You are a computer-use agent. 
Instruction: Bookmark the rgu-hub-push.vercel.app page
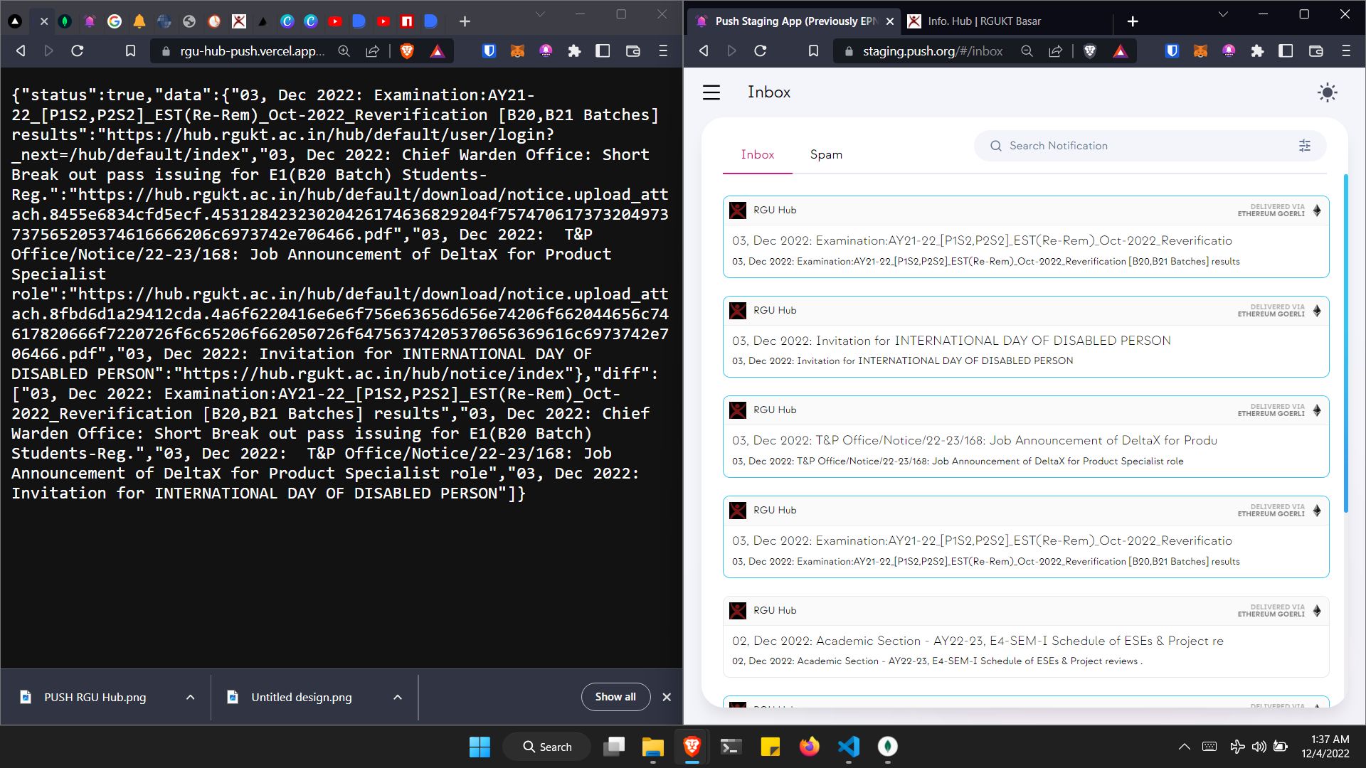pyautogui.click(x=130, y=50)
